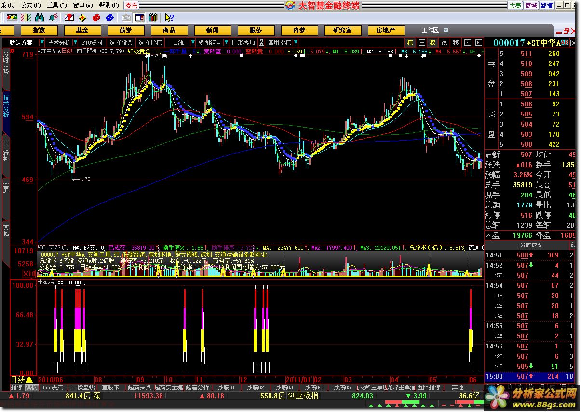
Task: Select the 研究室 category tab
Action: tap(343, 30)
